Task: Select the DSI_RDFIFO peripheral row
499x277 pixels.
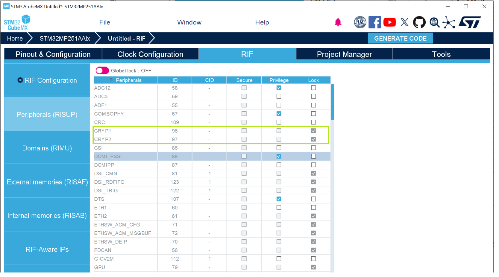Action: 212,182
